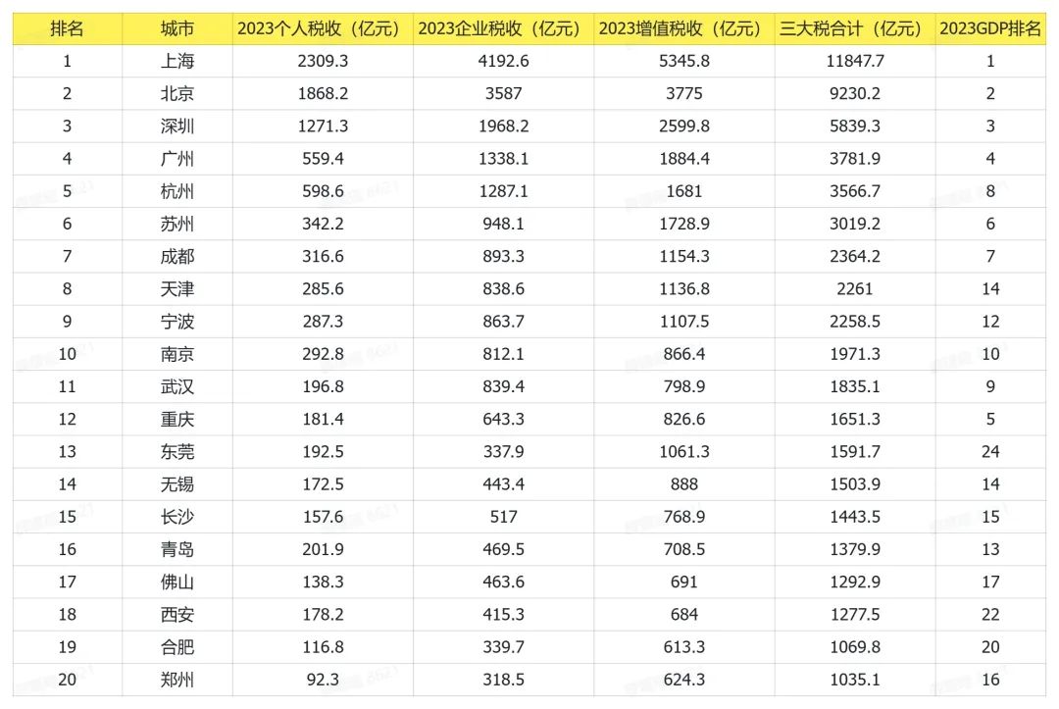Screen dimensions: 1059x709
Task: Click Shenzhen's personal tax 1271.3
Action: (x=323, y=126)
